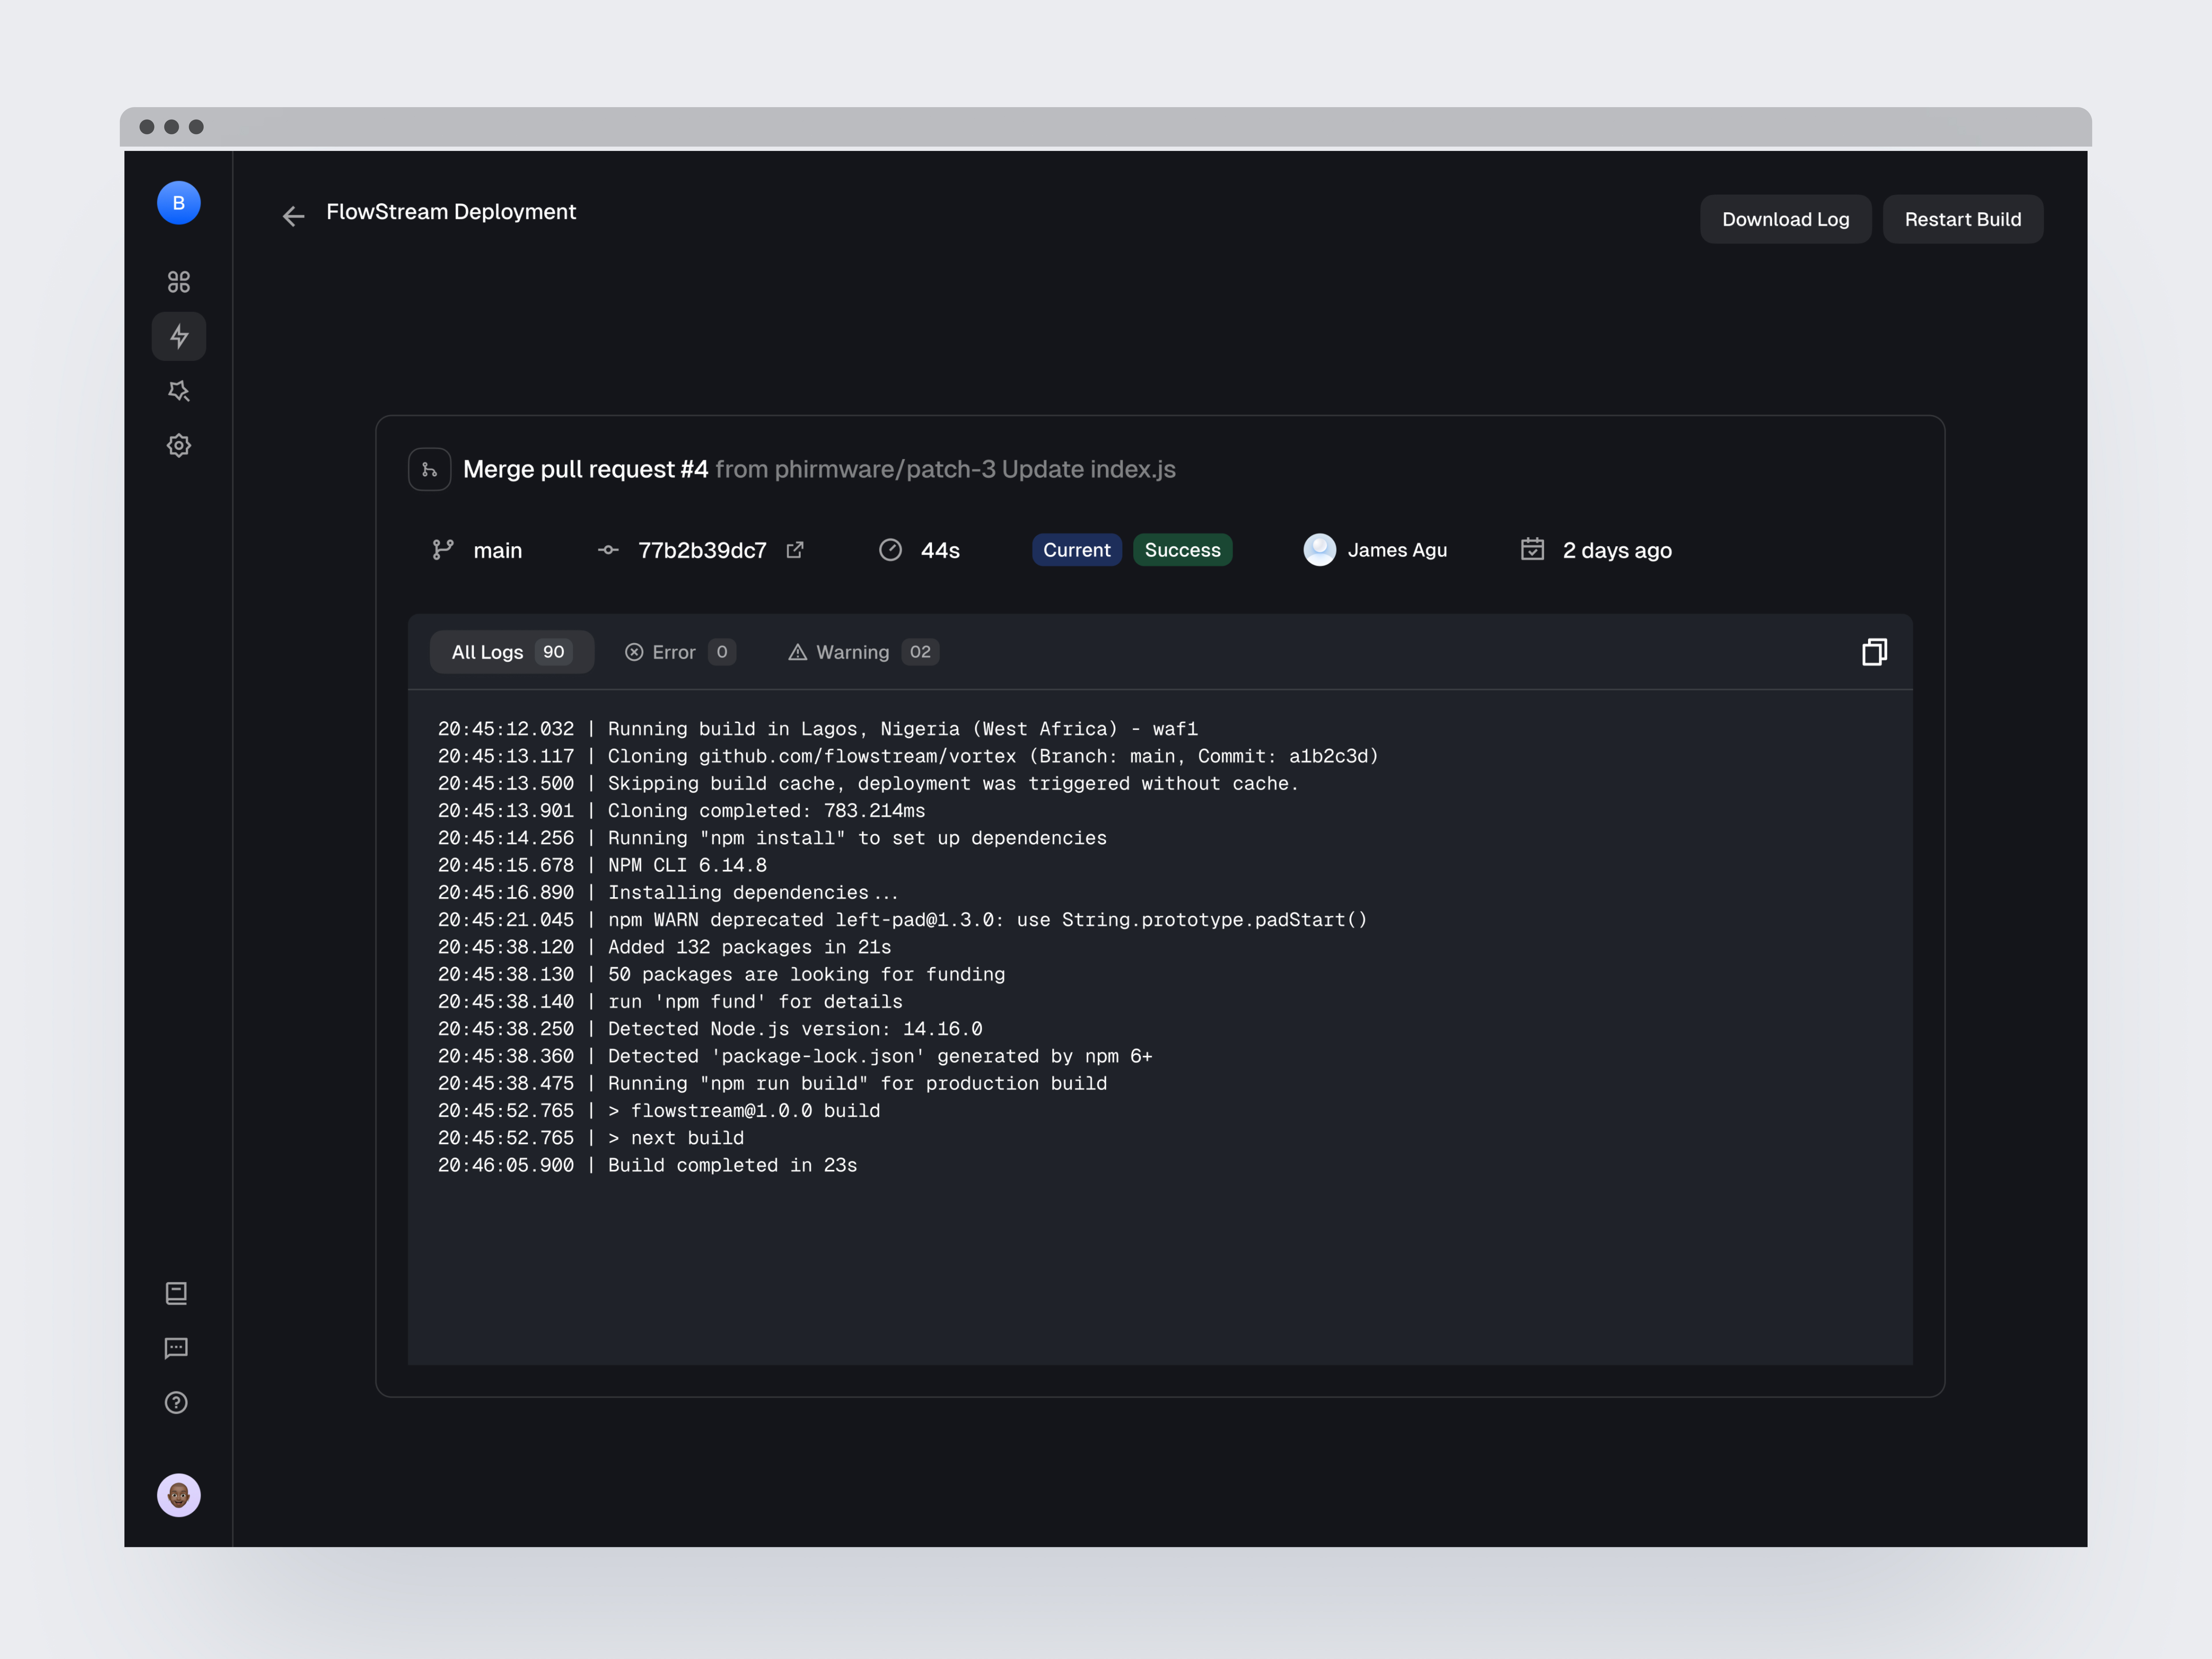Switch to the All Logs tab
The image size is (2212, 1659).
tap(512, 652)
